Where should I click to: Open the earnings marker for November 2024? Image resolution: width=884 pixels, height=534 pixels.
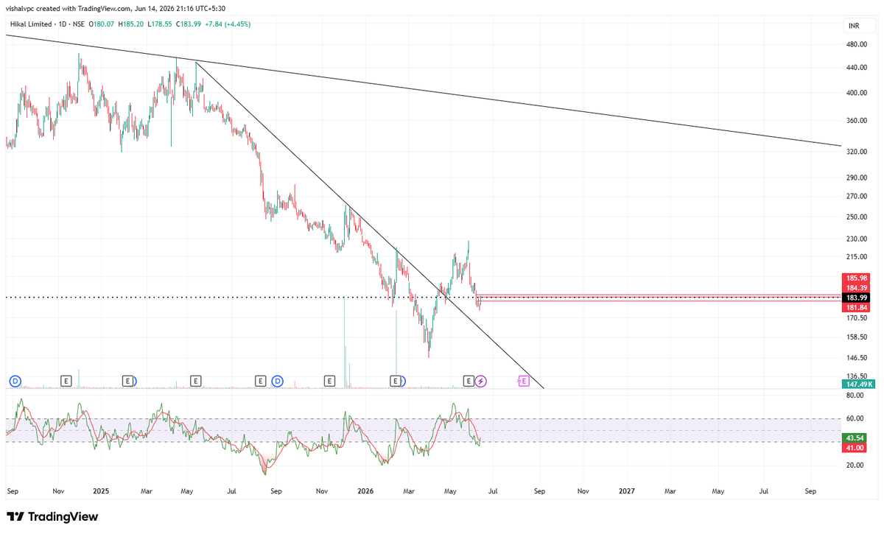(66, 381)
